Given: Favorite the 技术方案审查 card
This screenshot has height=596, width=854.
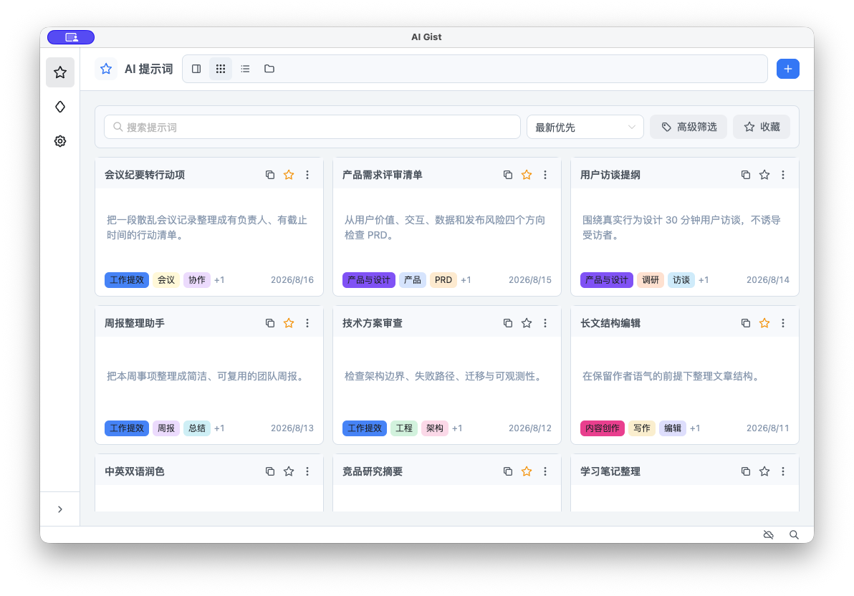Looking at the screenshot, I should (x=526, y=323).
